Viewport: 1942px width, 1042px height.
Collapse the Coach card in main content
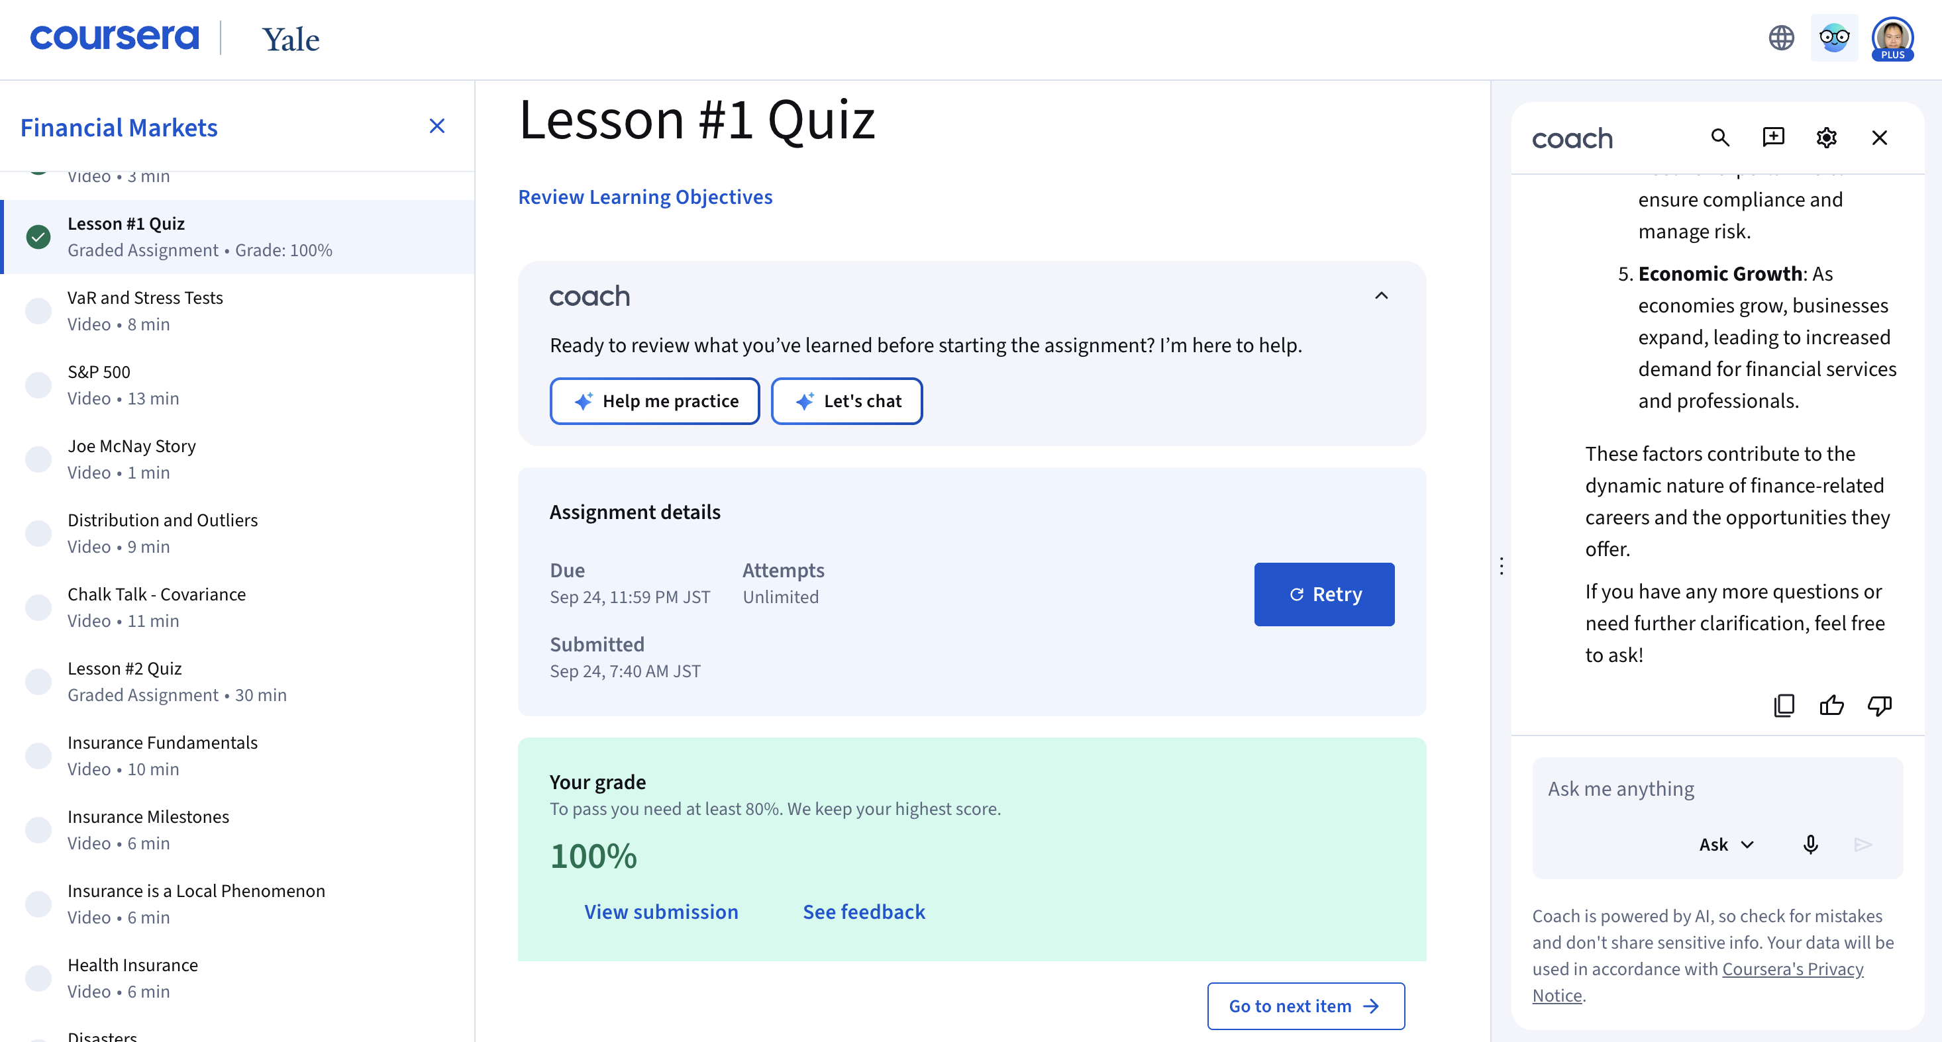[1380, 295]
